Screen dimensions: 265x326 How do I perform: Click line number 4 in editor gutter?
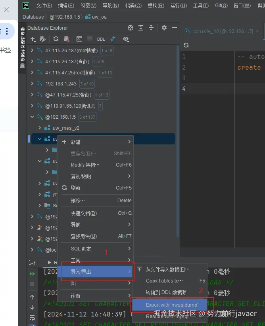coord(184,89)
